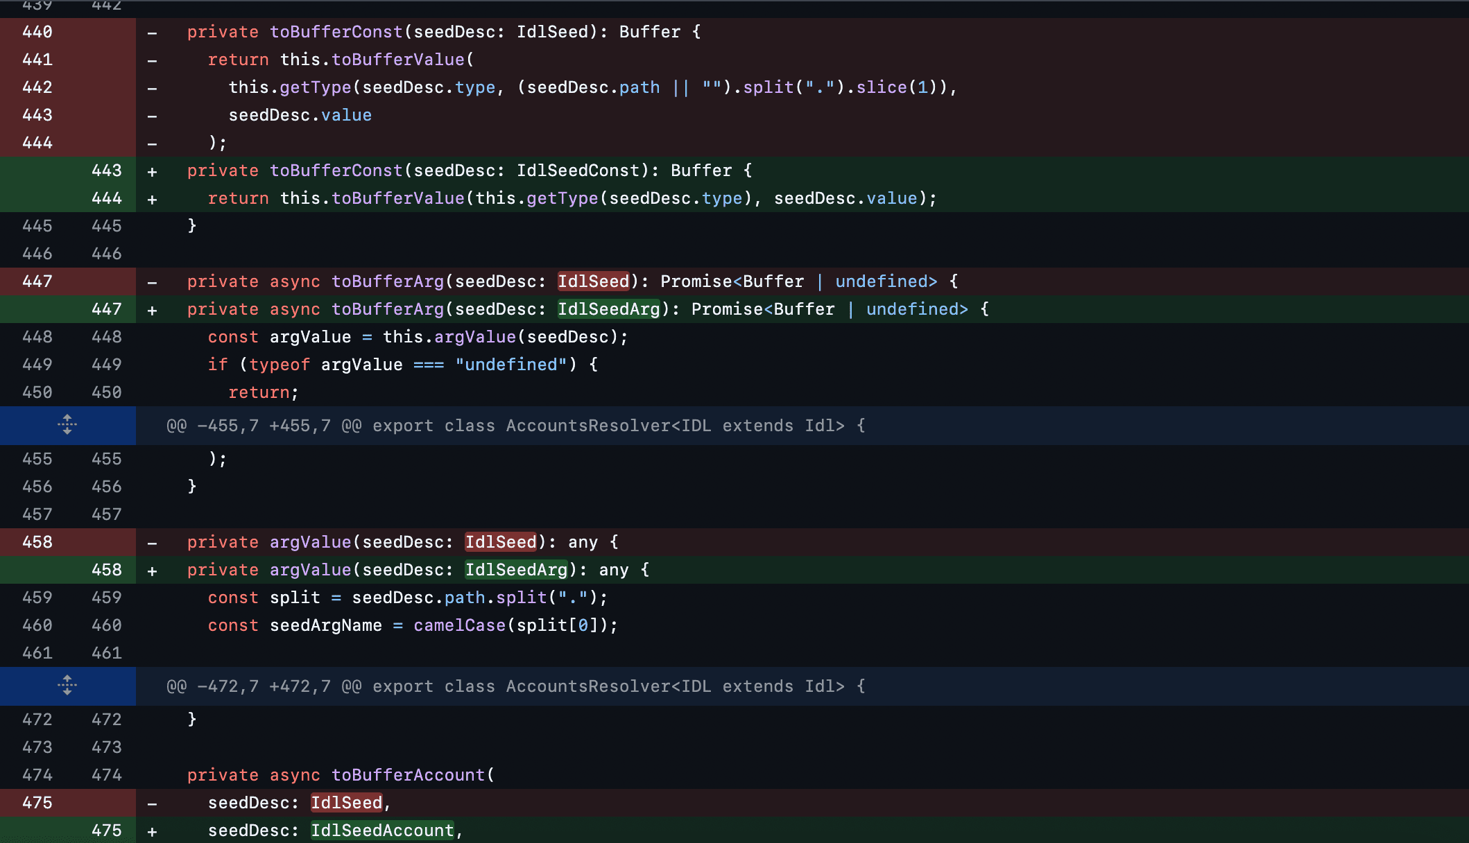Click the minus marker on deleted line 447
This screenshot has width=1469, height=843.
[x=152, y=282]
